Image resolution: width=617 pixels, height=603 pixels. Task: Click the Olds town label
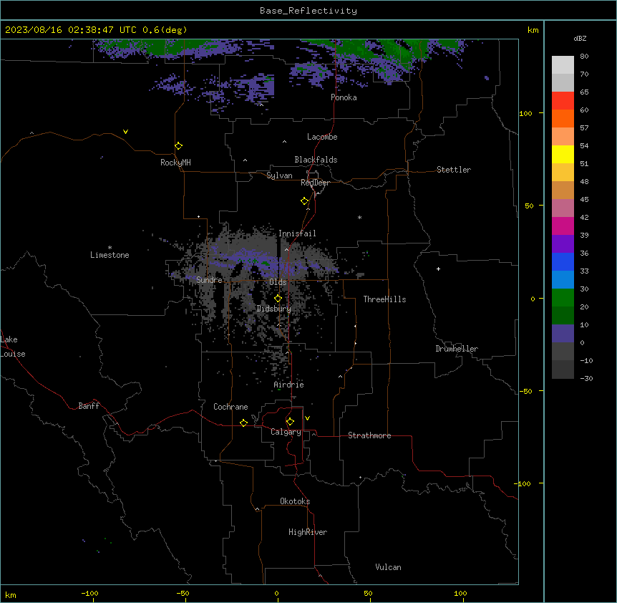coord(278,282)
